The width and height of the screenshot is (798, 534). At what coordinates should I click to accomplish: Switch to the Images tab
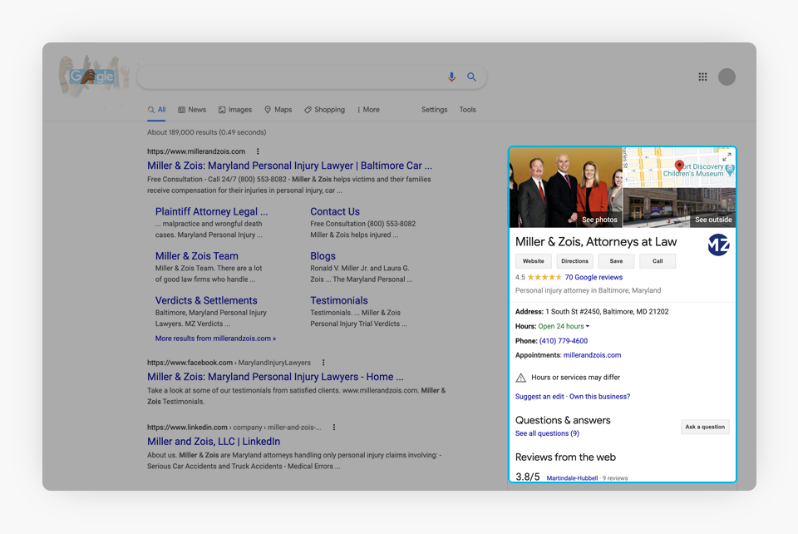tap(235, 110)
